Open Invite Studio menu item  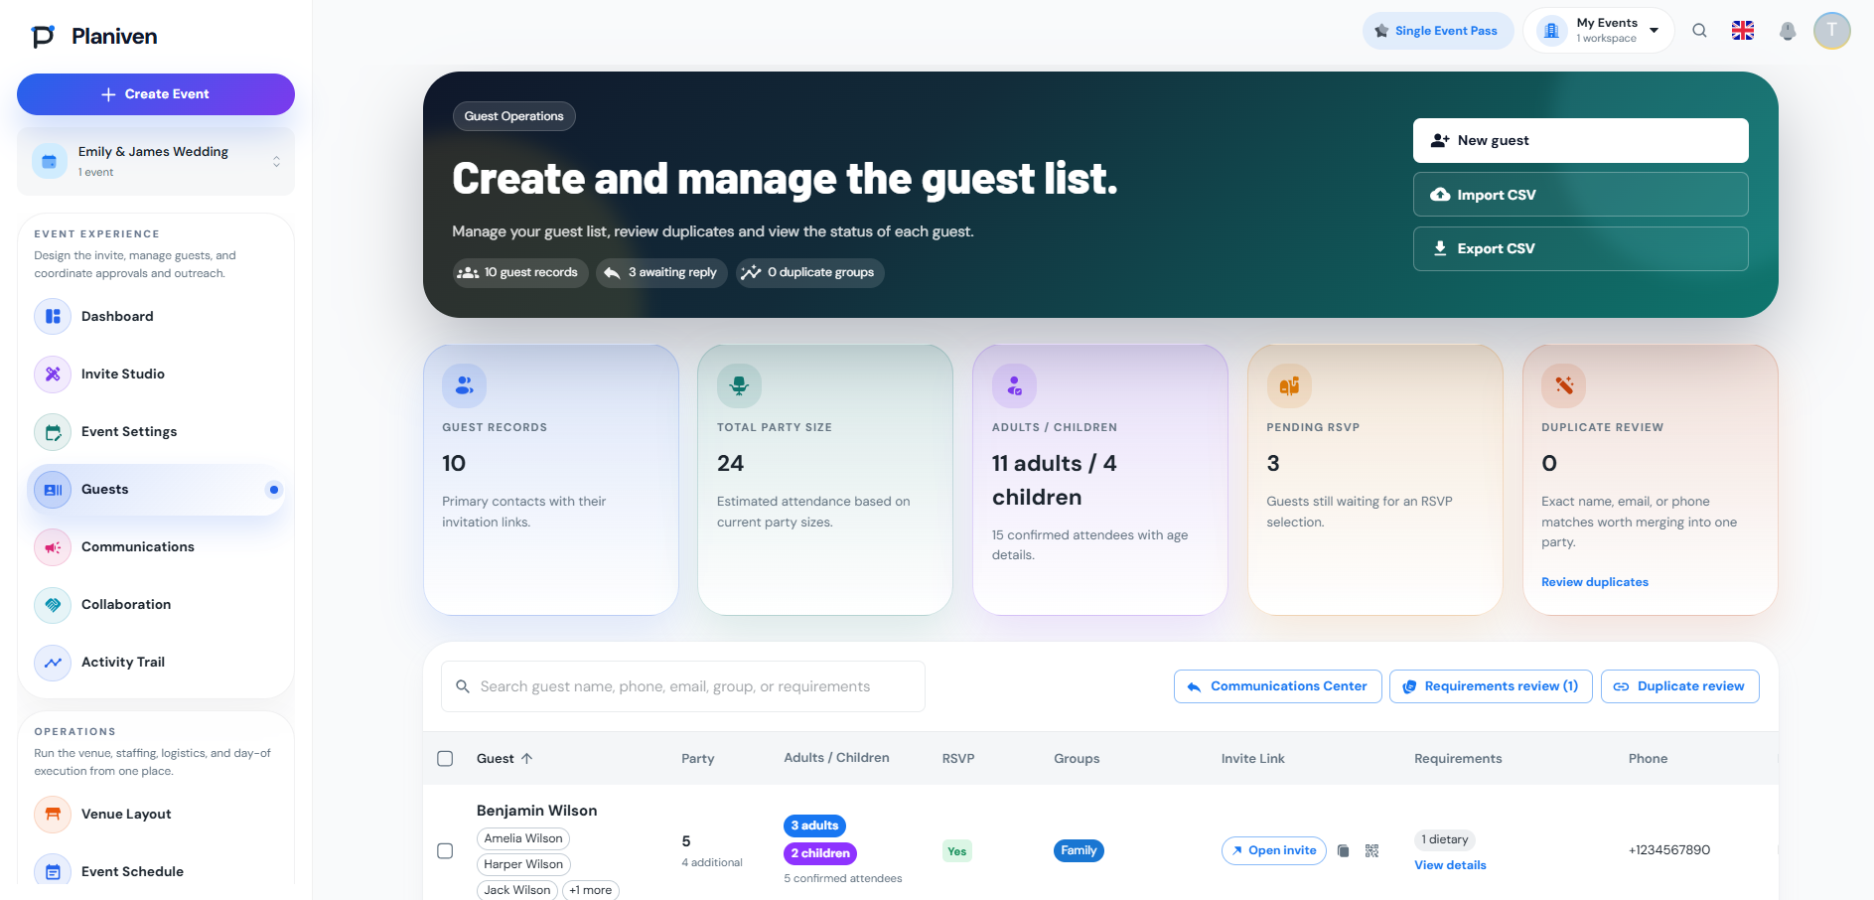[156, 374]
